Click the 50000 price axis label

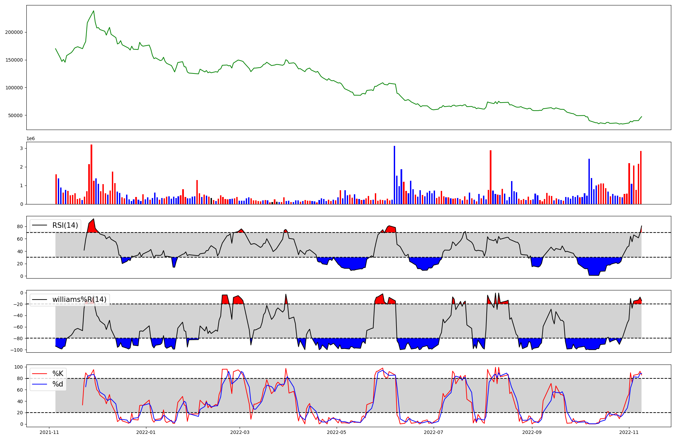(15, 115)
